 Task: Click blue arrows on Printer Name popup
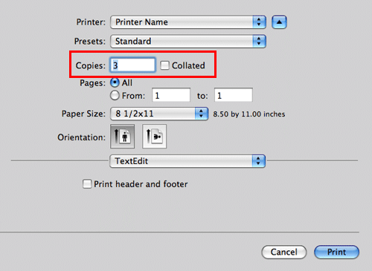point(259,22)
